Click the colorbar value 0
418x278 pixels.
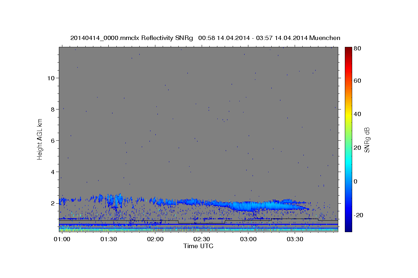(x=356, y=181)
